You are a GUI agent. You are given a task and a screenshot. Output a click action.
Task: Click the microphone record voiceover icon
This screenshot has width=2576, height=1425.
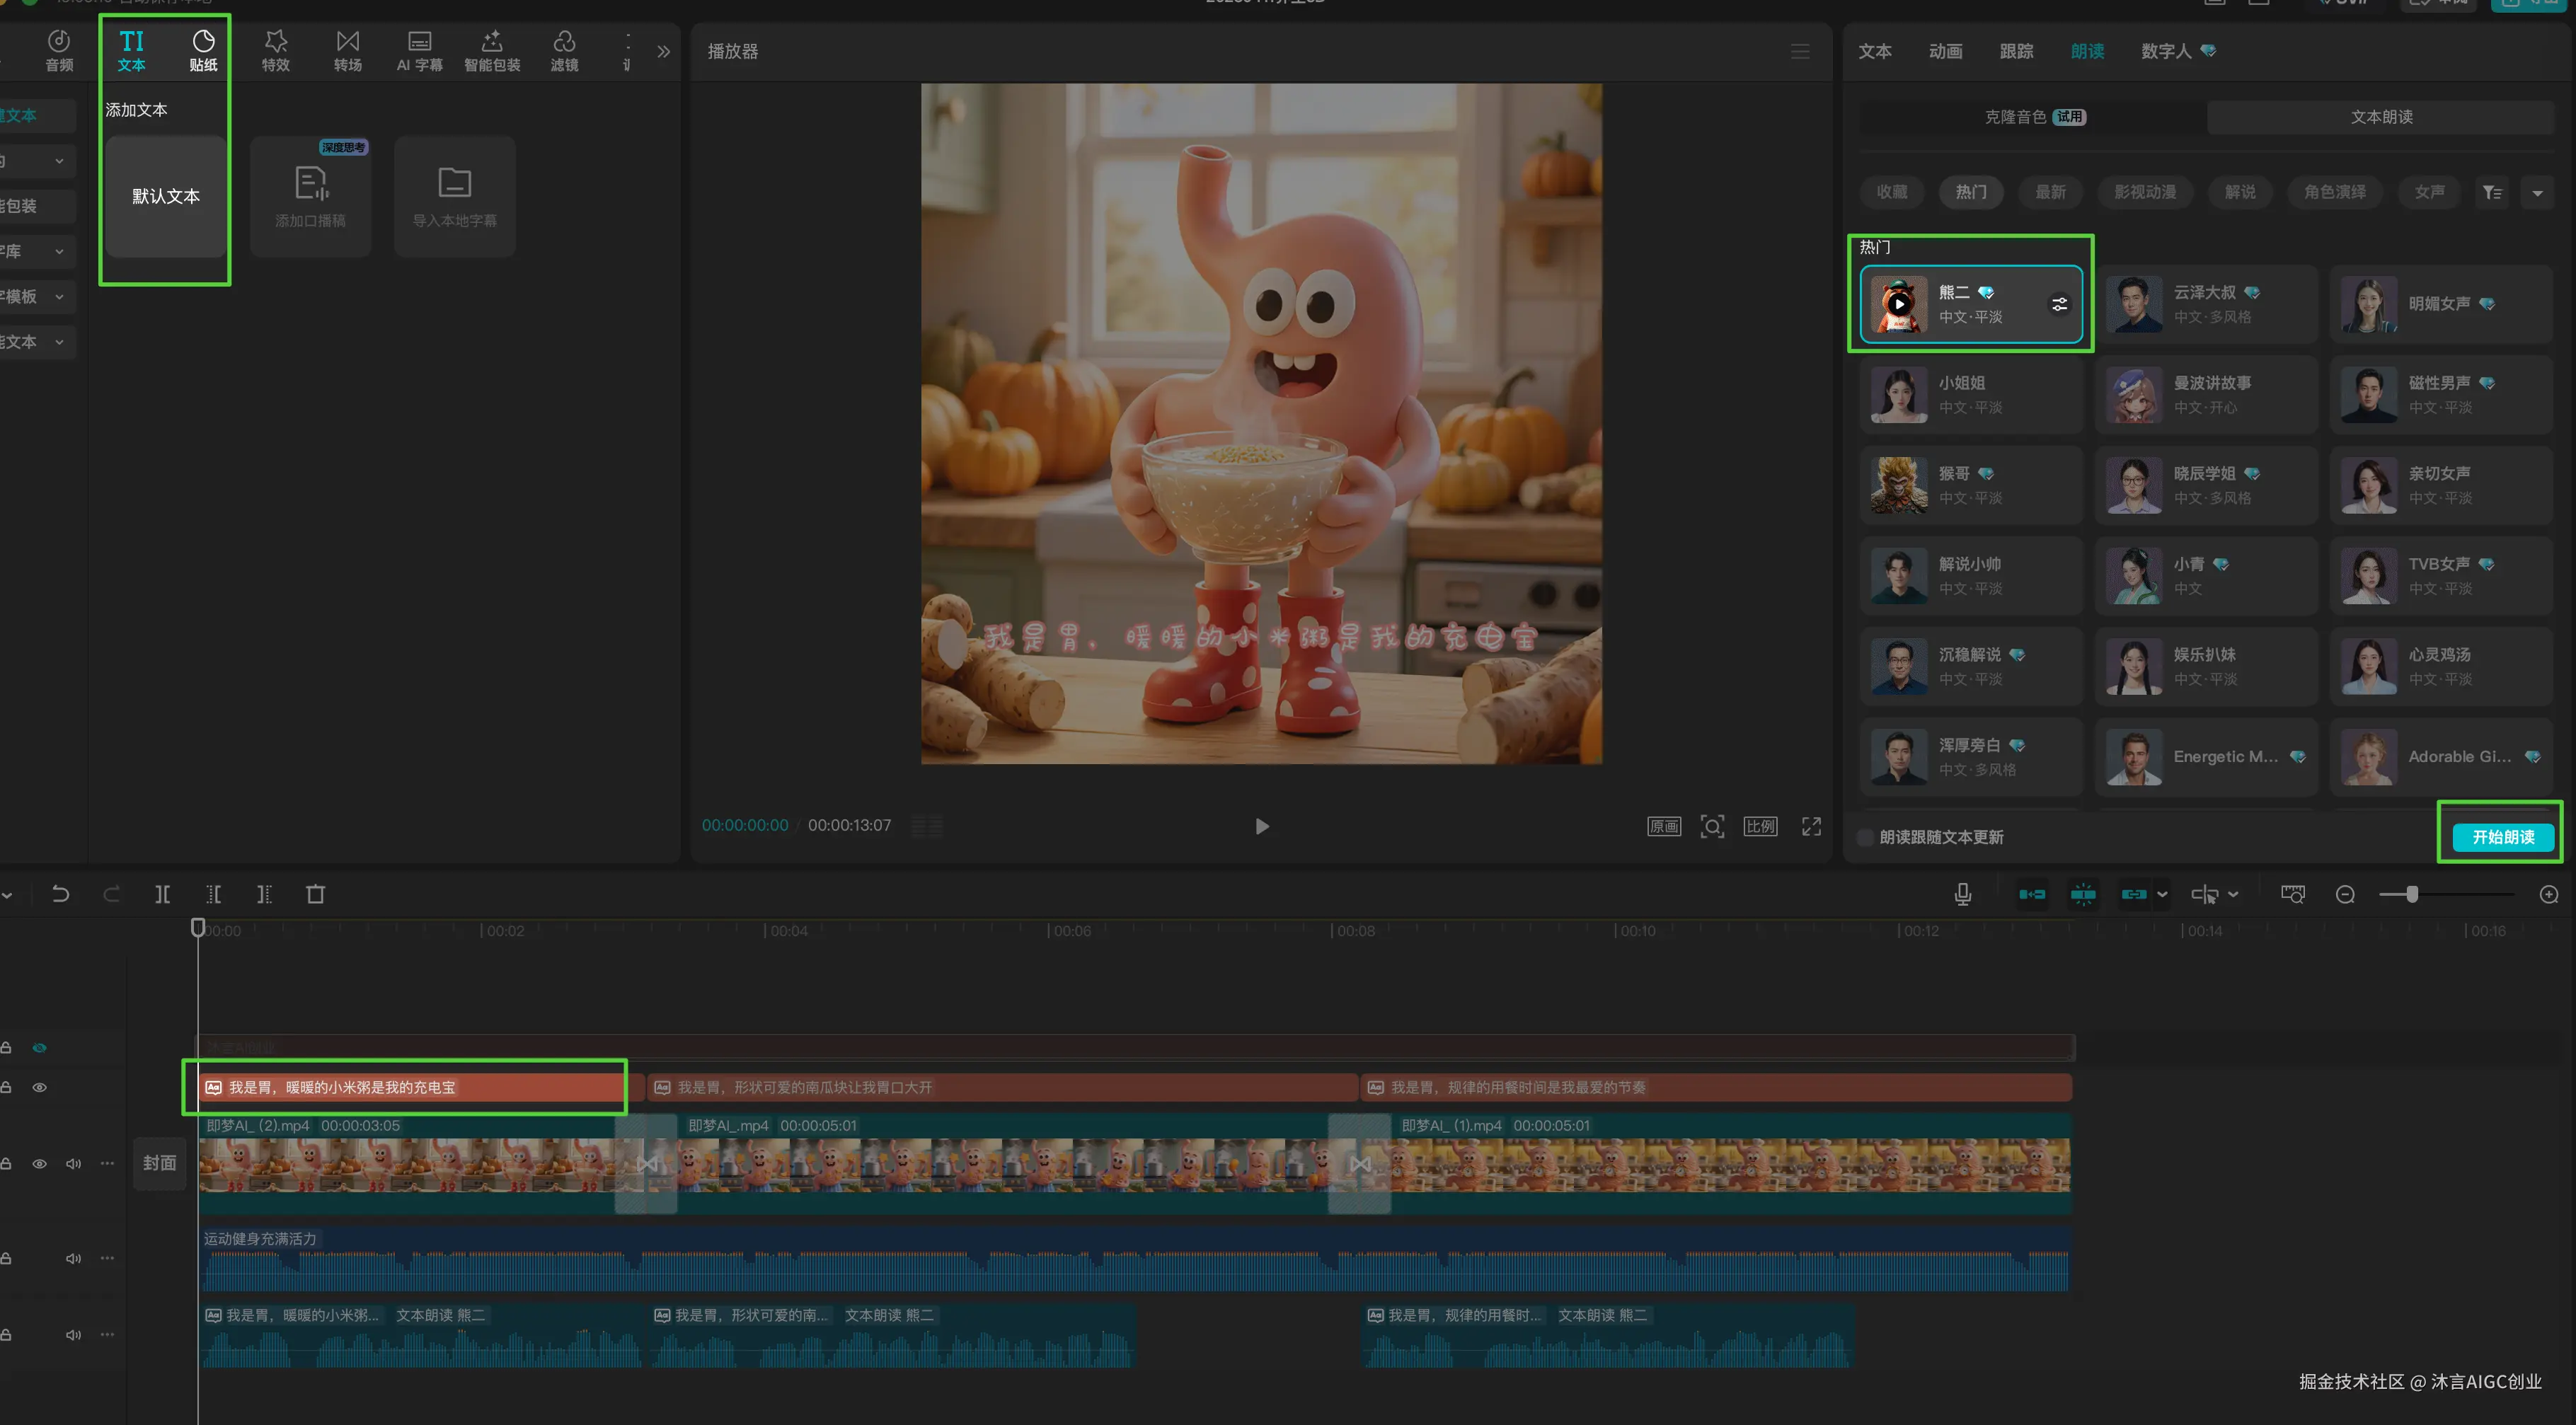1962,894
